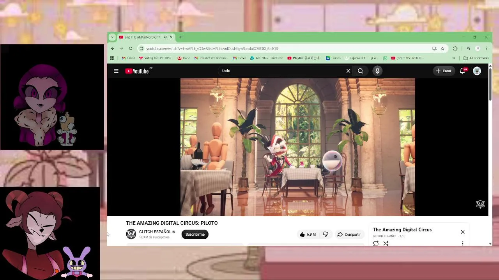Click the scrollbar down arrow
Image resolution: width=499 pixels, height=280 pixels.
[490, 243]
